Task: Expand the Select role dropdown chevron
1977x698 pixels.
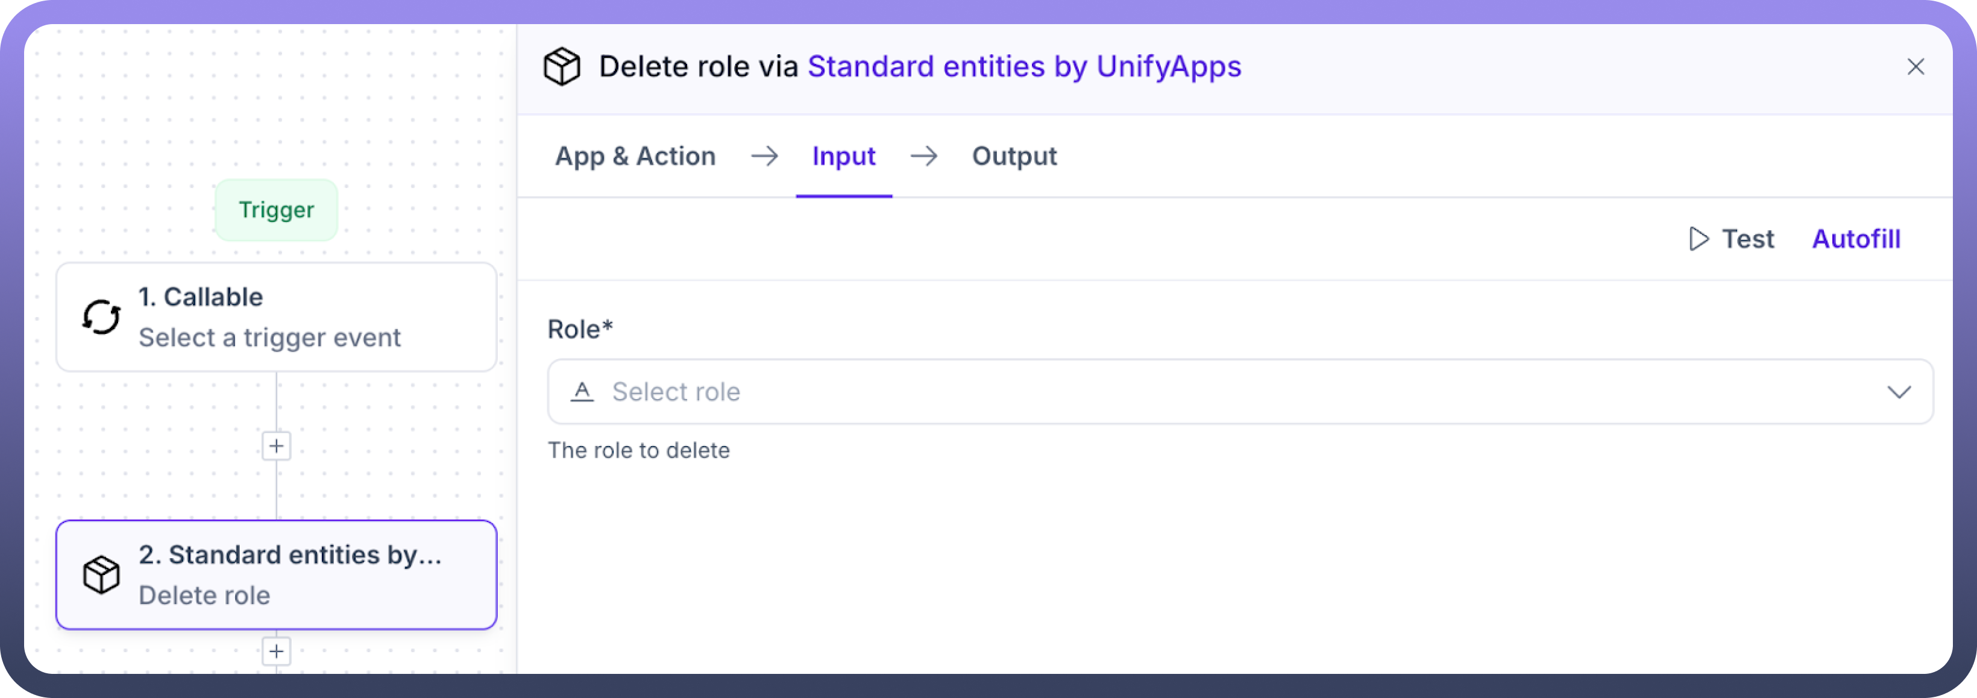Action: (1899, 392)
